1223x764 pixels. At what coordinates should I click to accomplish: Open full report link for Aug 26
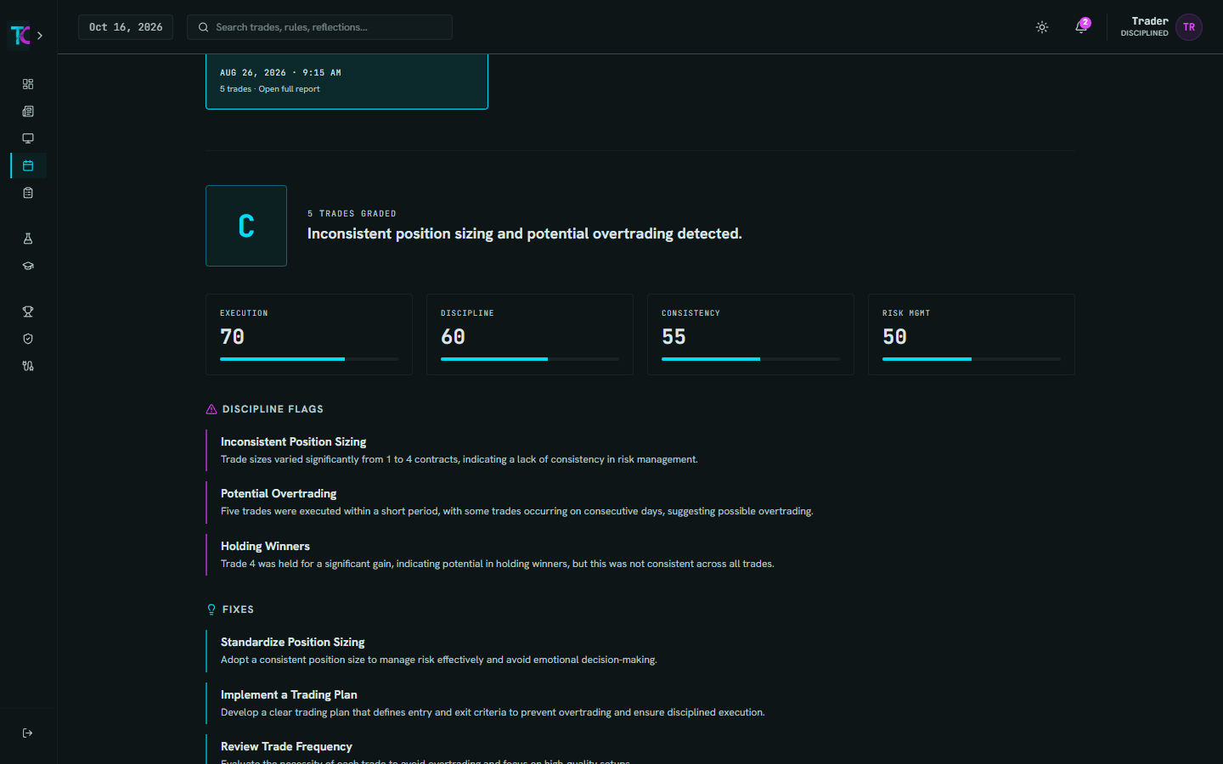coord(289,89)
